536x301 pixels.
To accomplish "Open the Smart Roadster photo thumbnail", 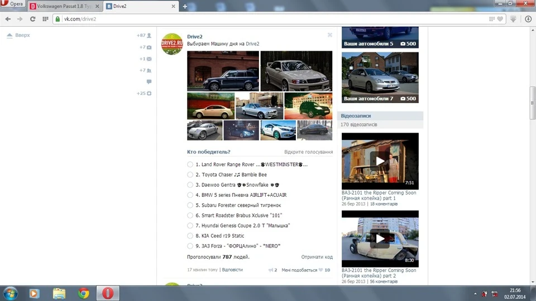I will [204, 130].
